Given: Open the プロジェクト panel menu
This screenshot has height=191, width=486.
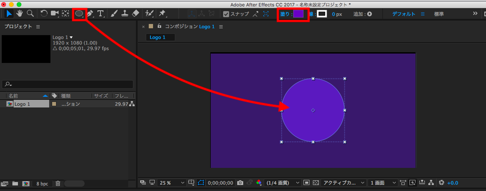Looking at the screenshot, I should tap(38, 27).
